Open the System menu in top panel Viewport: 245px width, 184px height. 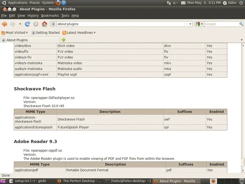click(x=48, y=3)
